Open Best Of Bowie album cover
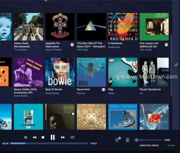Image resolution: width=180 pixels, height=153 pixels. coord(60,72)
